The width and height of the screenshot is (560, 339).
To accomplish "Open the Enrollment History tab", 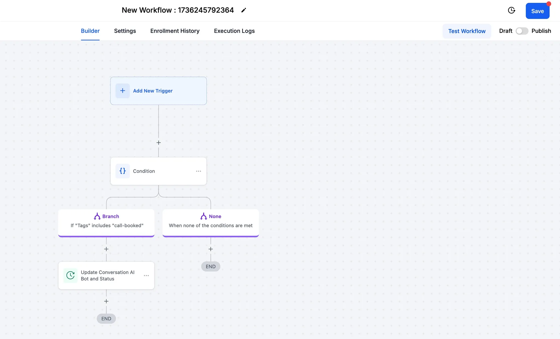I will [x=175, y=31].
